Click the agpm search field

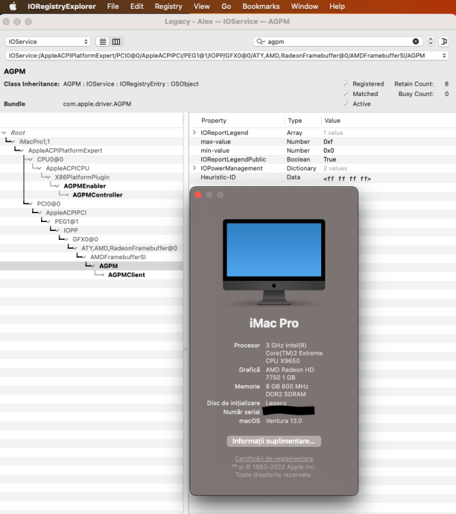click(x=339, y=42)
